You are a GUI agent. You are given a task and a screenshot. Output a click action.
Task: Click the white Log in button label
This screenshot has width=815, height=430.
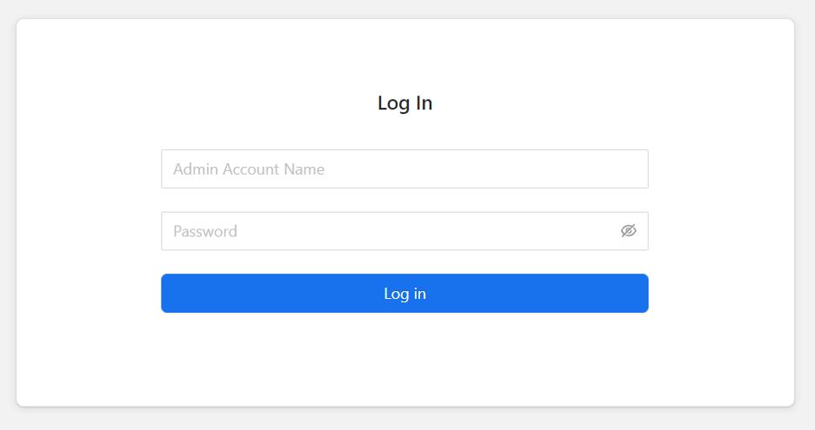point(404,294)
